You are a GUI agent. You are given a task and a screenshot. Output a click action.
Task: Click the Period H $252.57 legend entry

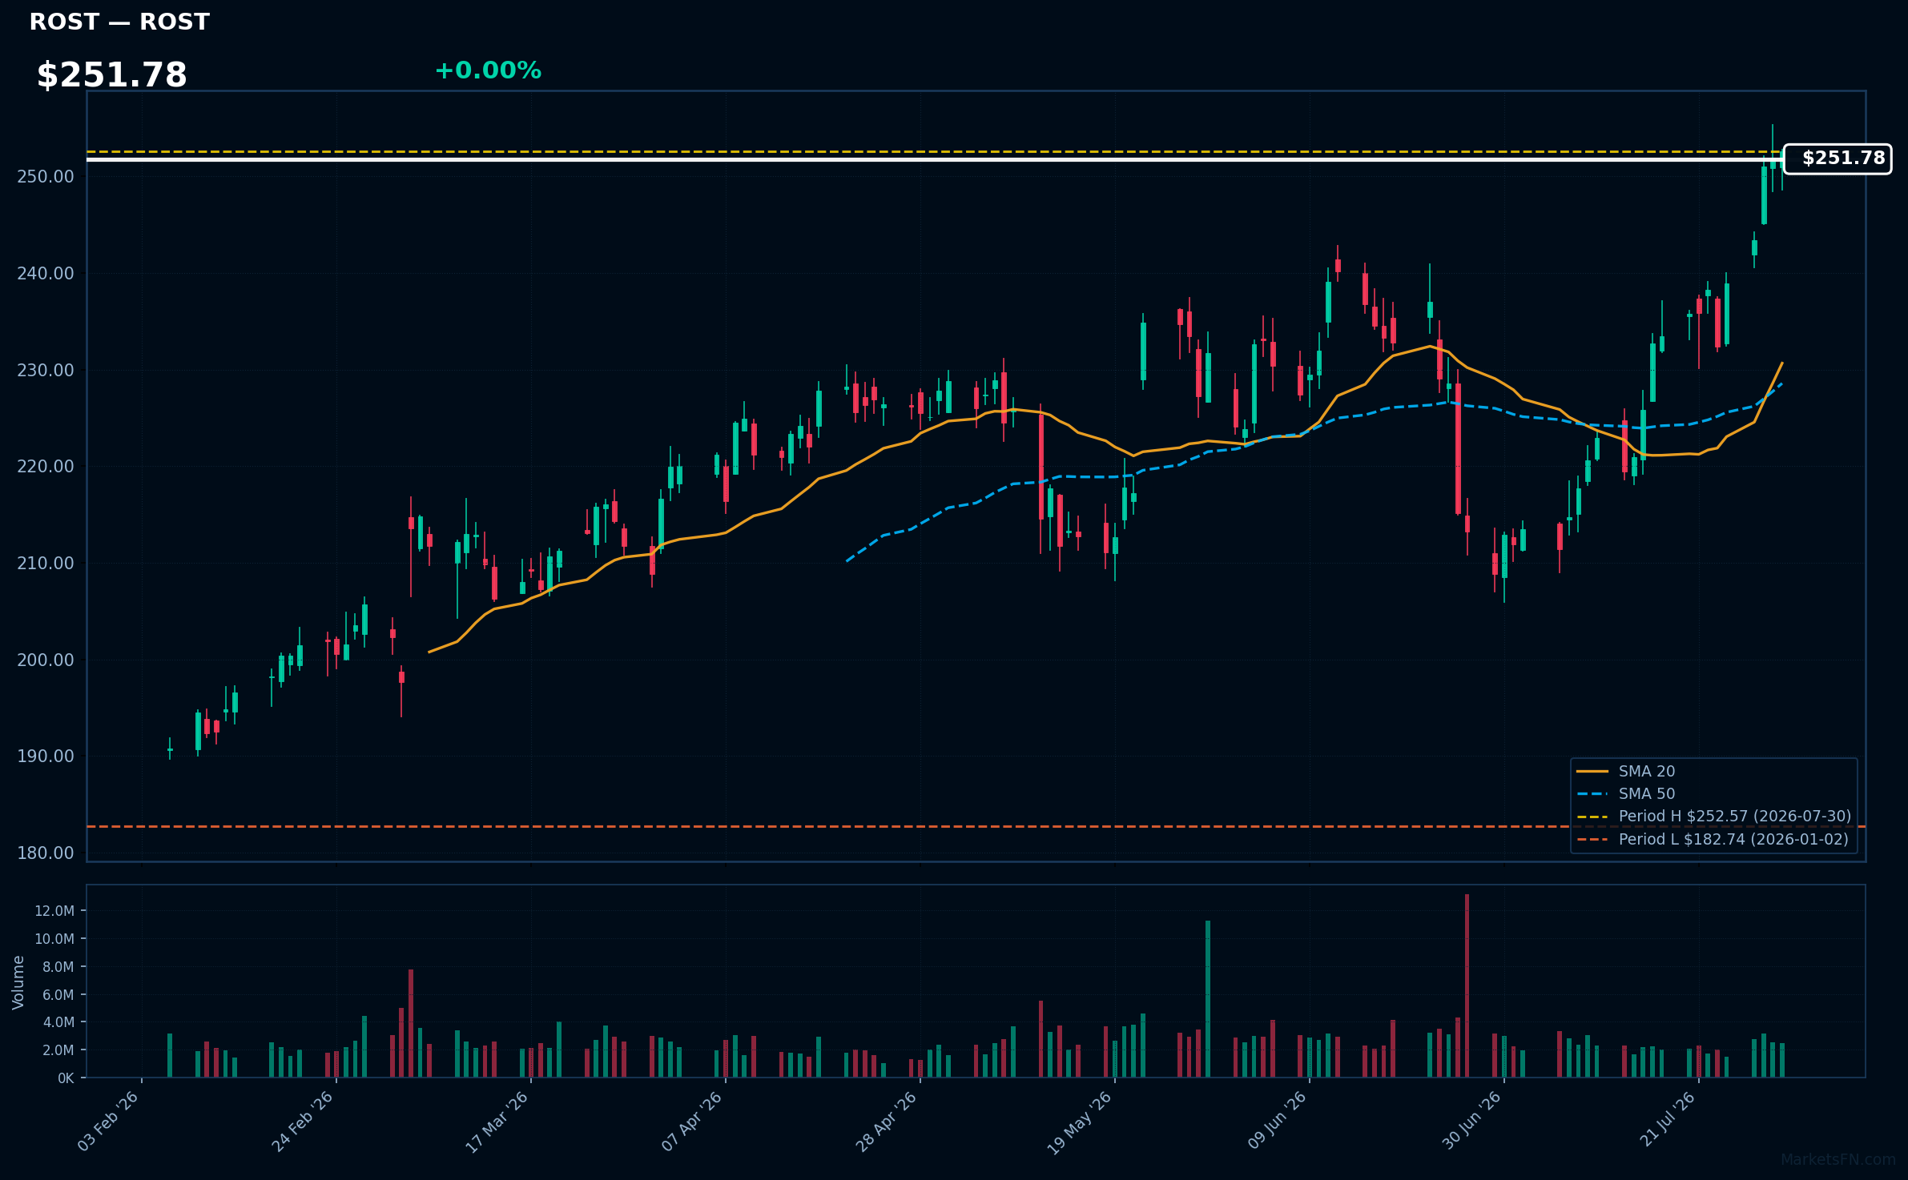coord(1714,816)
